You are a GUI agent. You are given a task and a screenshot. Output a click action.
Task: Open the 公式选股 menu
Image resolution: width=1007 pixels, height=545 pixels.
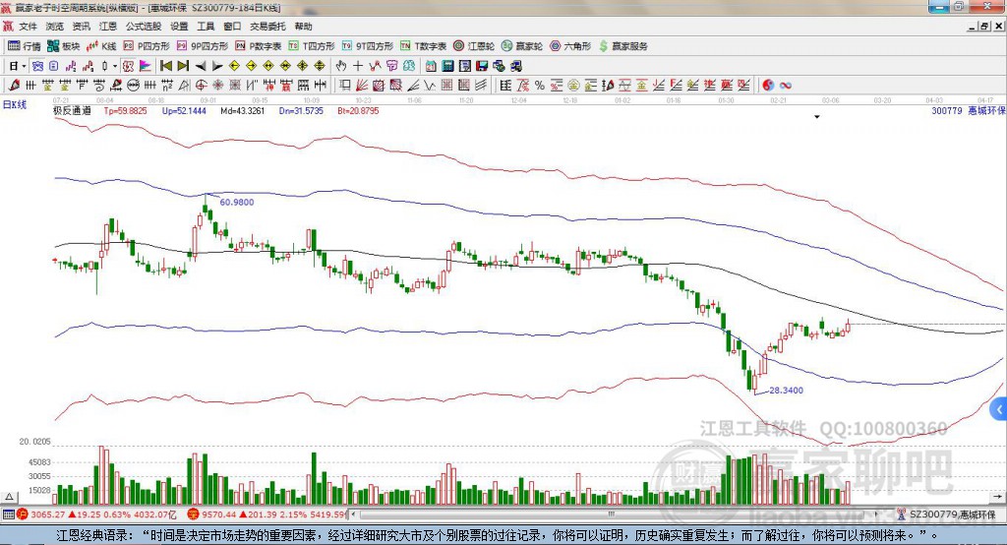tap(144, 27)
